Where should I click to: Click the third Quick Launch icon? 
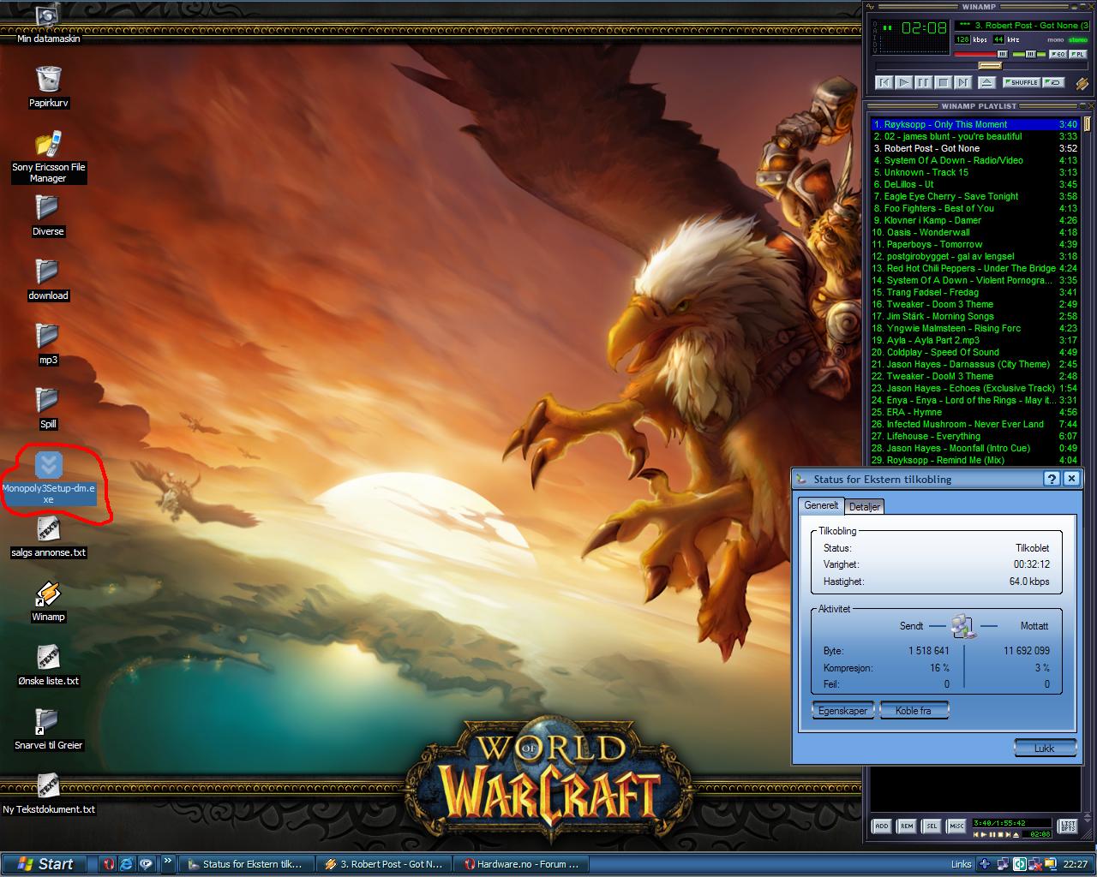pyautogui.click(x=145, y=864)
